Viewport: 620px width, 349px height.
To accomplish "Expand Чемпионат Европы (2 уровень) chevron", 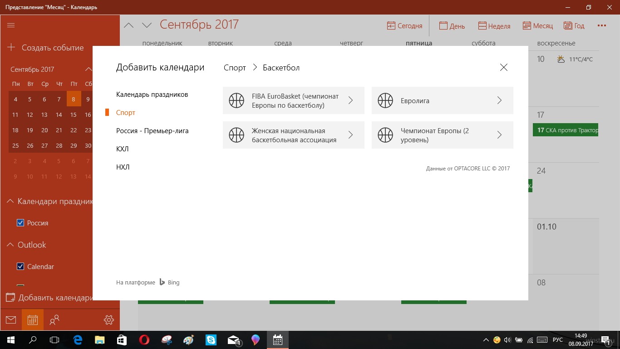I will coord(499,135).
